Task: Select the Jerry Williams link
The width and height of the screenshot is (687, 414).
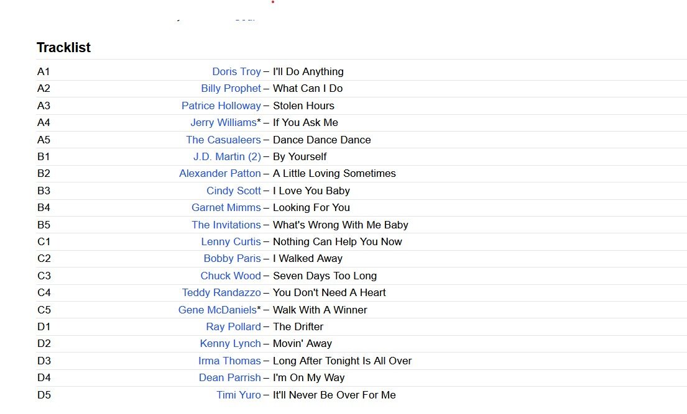Action: (223, 122)
